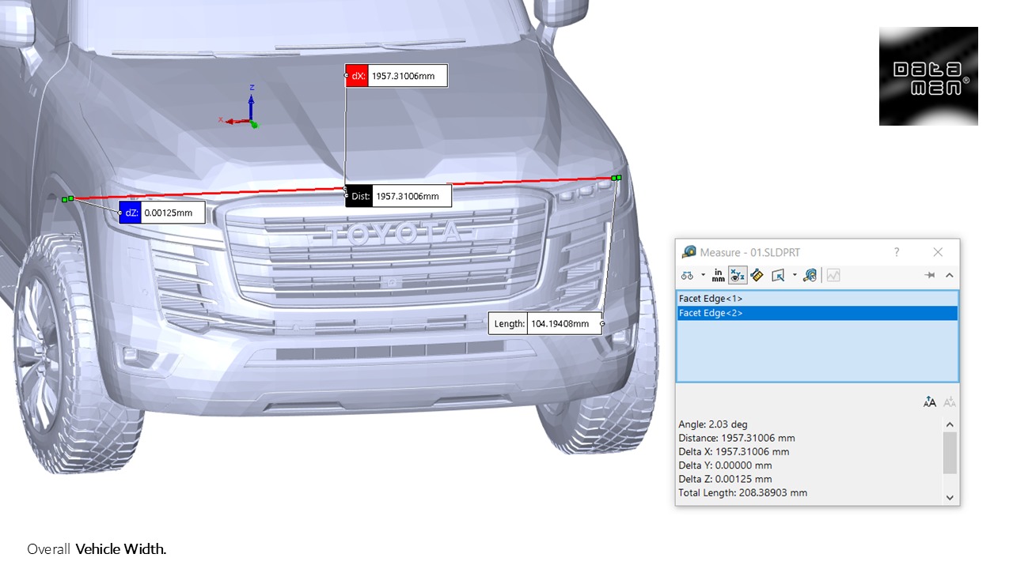Collapse the Measure dialog with chevron
This screenshot has width=1013, height=569.
pyautogui.click(x=950, y=275)
